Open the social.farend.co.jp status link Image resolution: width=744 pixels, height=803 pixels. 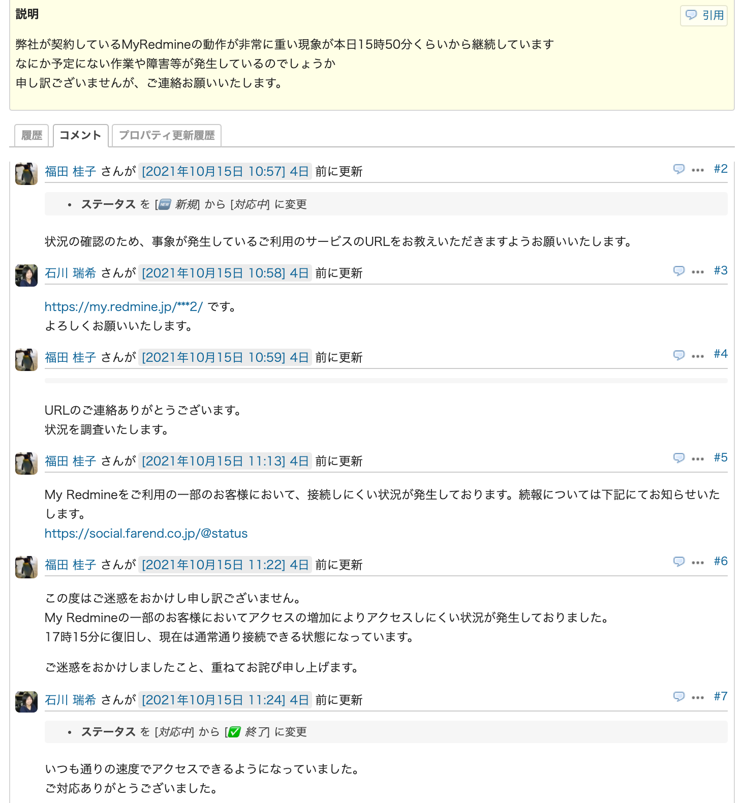[146, 534]
